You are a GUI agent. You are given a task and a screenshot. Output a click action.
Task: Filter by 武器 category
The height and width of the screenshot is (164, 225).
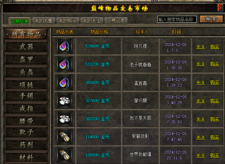26,47
